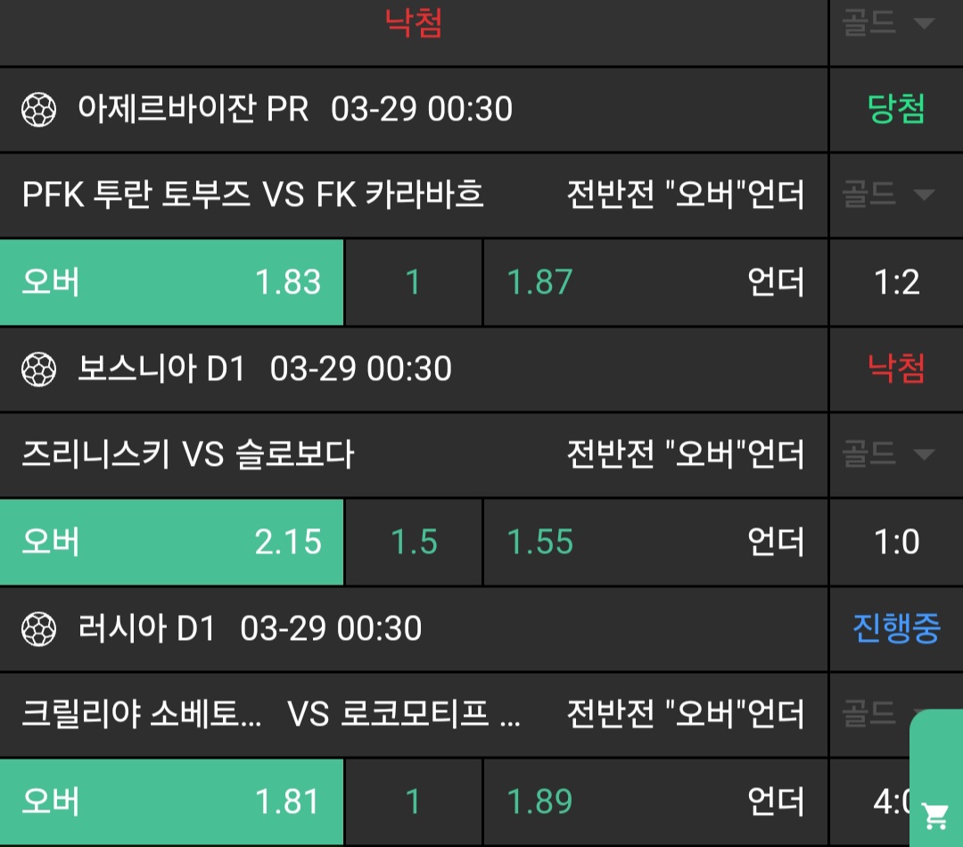Click the PFK 투란 토부즈 VS FK 카라바흐 title
963x847 pixels.
pos(253,195)
